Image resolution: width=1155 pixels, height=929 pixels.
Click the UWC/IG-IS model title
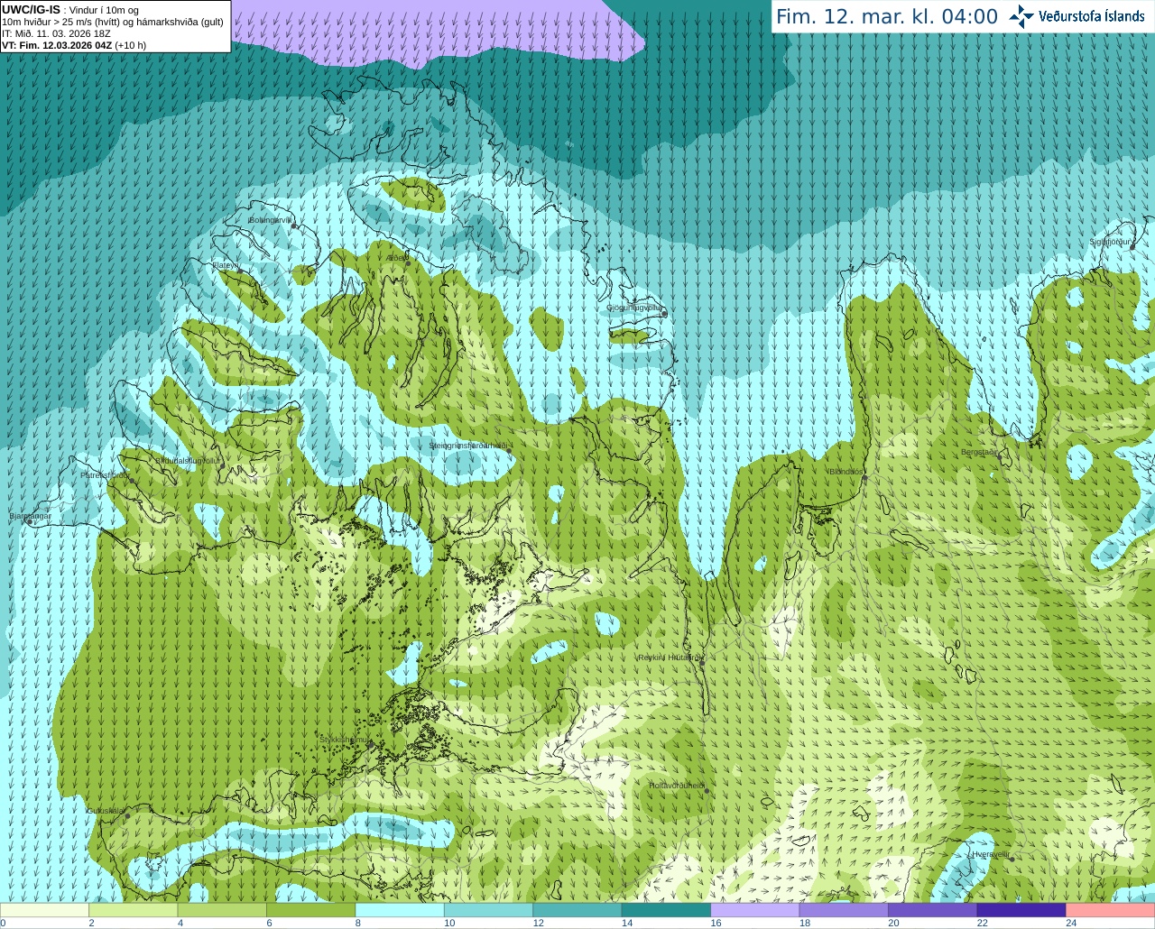(31, 9)
